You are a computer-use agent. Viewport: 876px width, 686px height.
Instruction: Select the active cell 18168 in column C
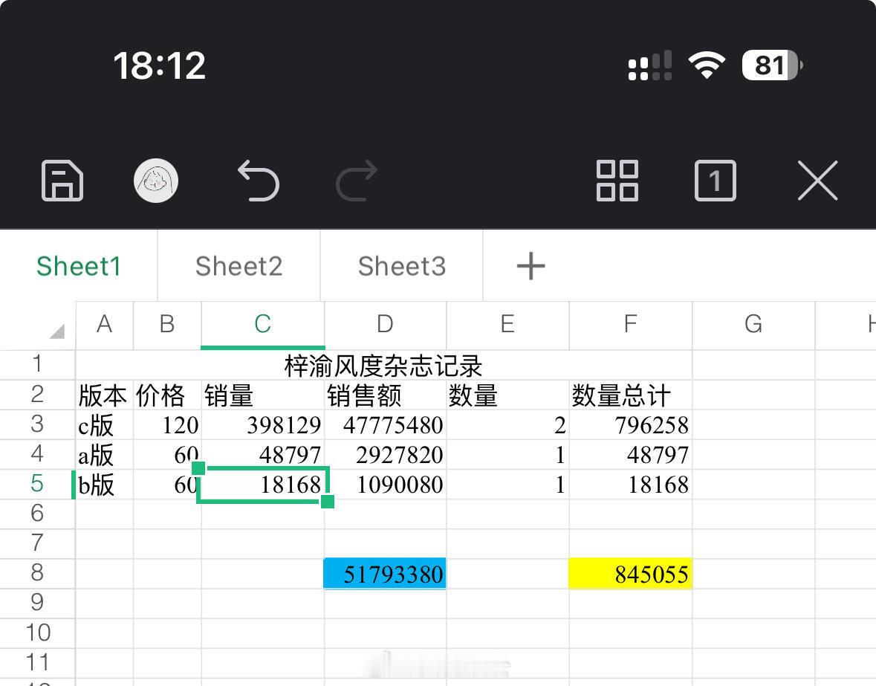tap(262, 485)
